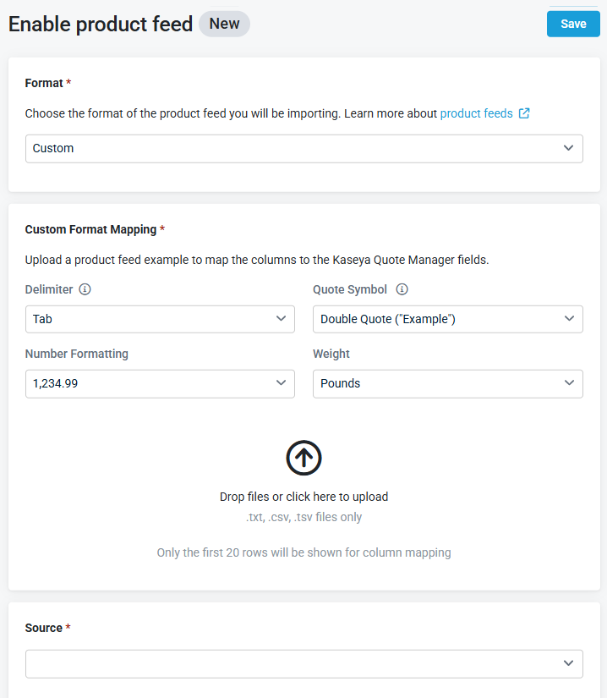Viewport: 607px width, 698px height.
Task: Open the Weight dropdown showing Pounds
Action: click(x=448, y=384)
